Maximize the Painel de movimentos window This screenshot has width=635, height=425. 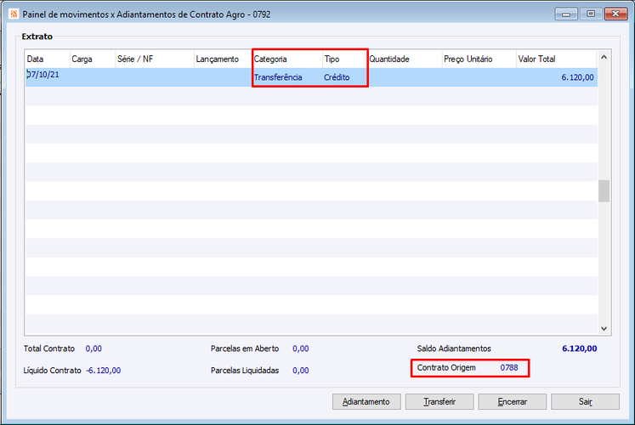[x=591, y=14]
